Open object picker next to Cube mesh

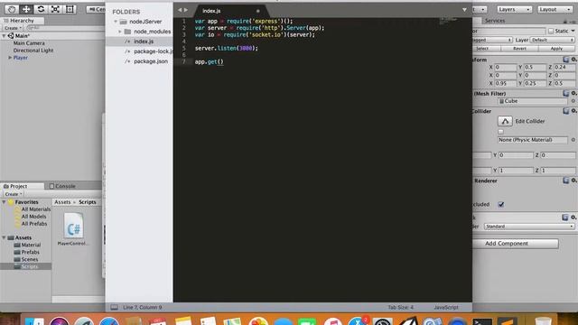click(x=573, y=101)
